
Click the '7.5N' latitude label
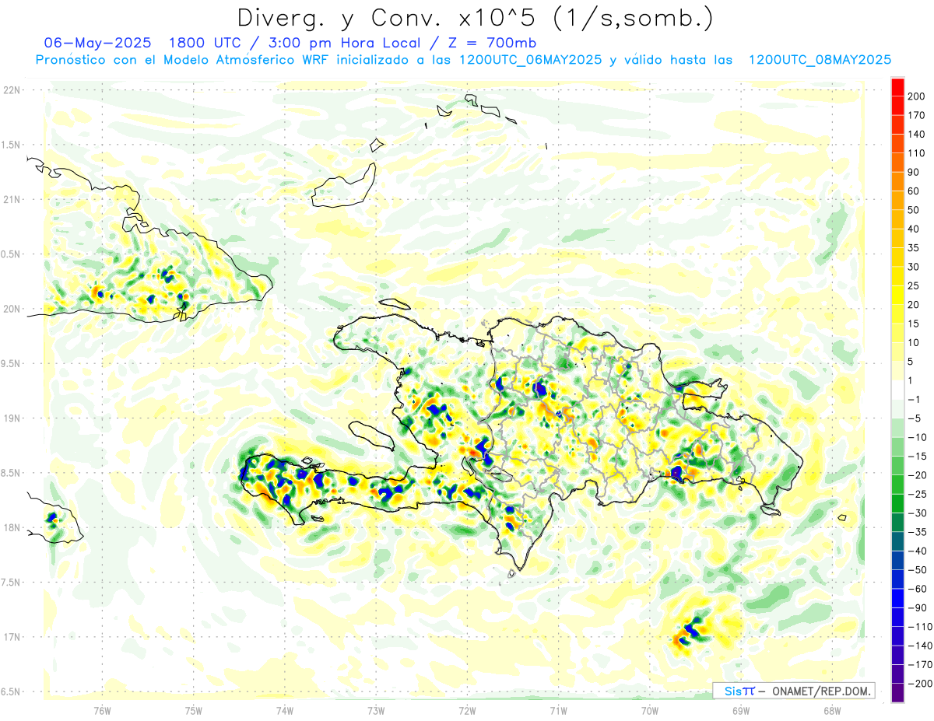(12, 583)
